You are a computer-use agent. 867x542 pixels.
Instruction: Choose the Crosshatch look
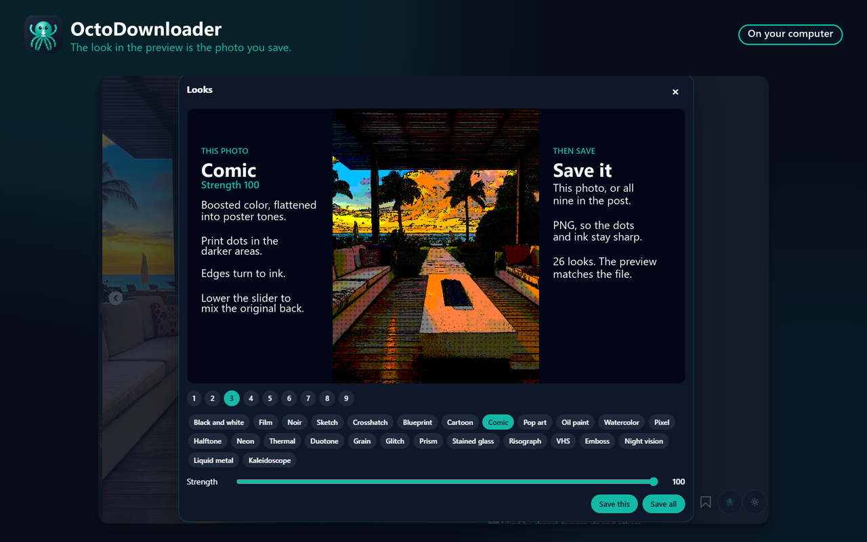click(371, 422)
